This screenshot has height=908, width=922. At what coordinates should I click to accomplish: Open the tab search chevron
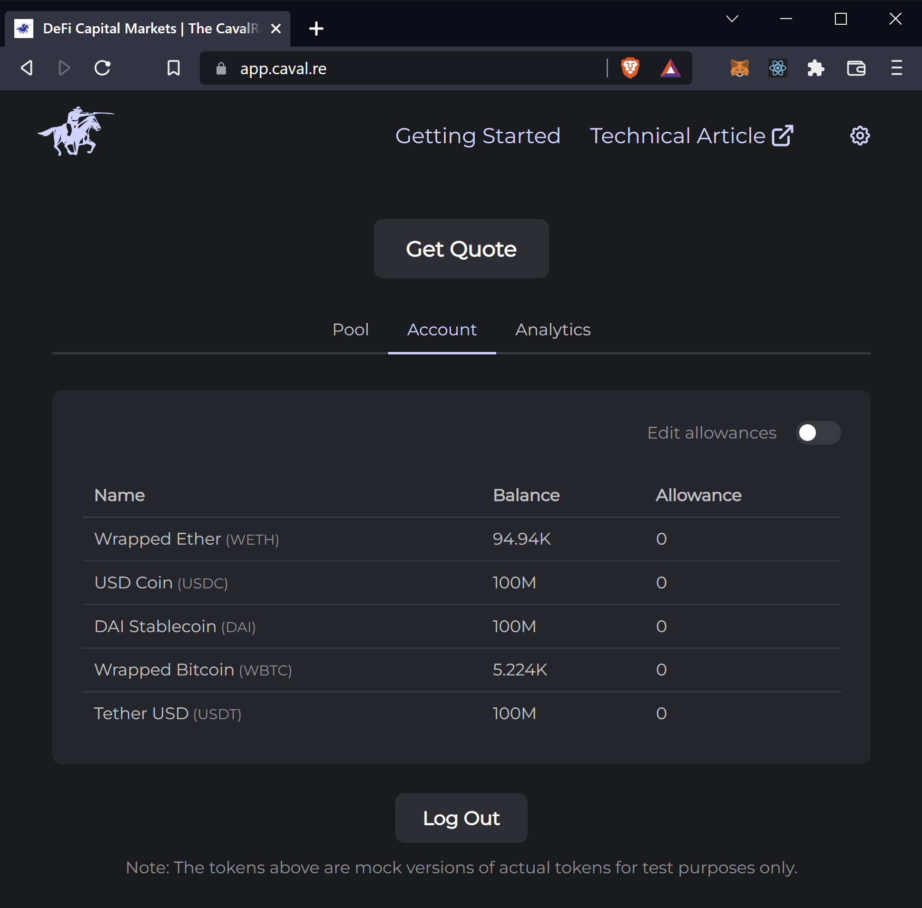732,19
